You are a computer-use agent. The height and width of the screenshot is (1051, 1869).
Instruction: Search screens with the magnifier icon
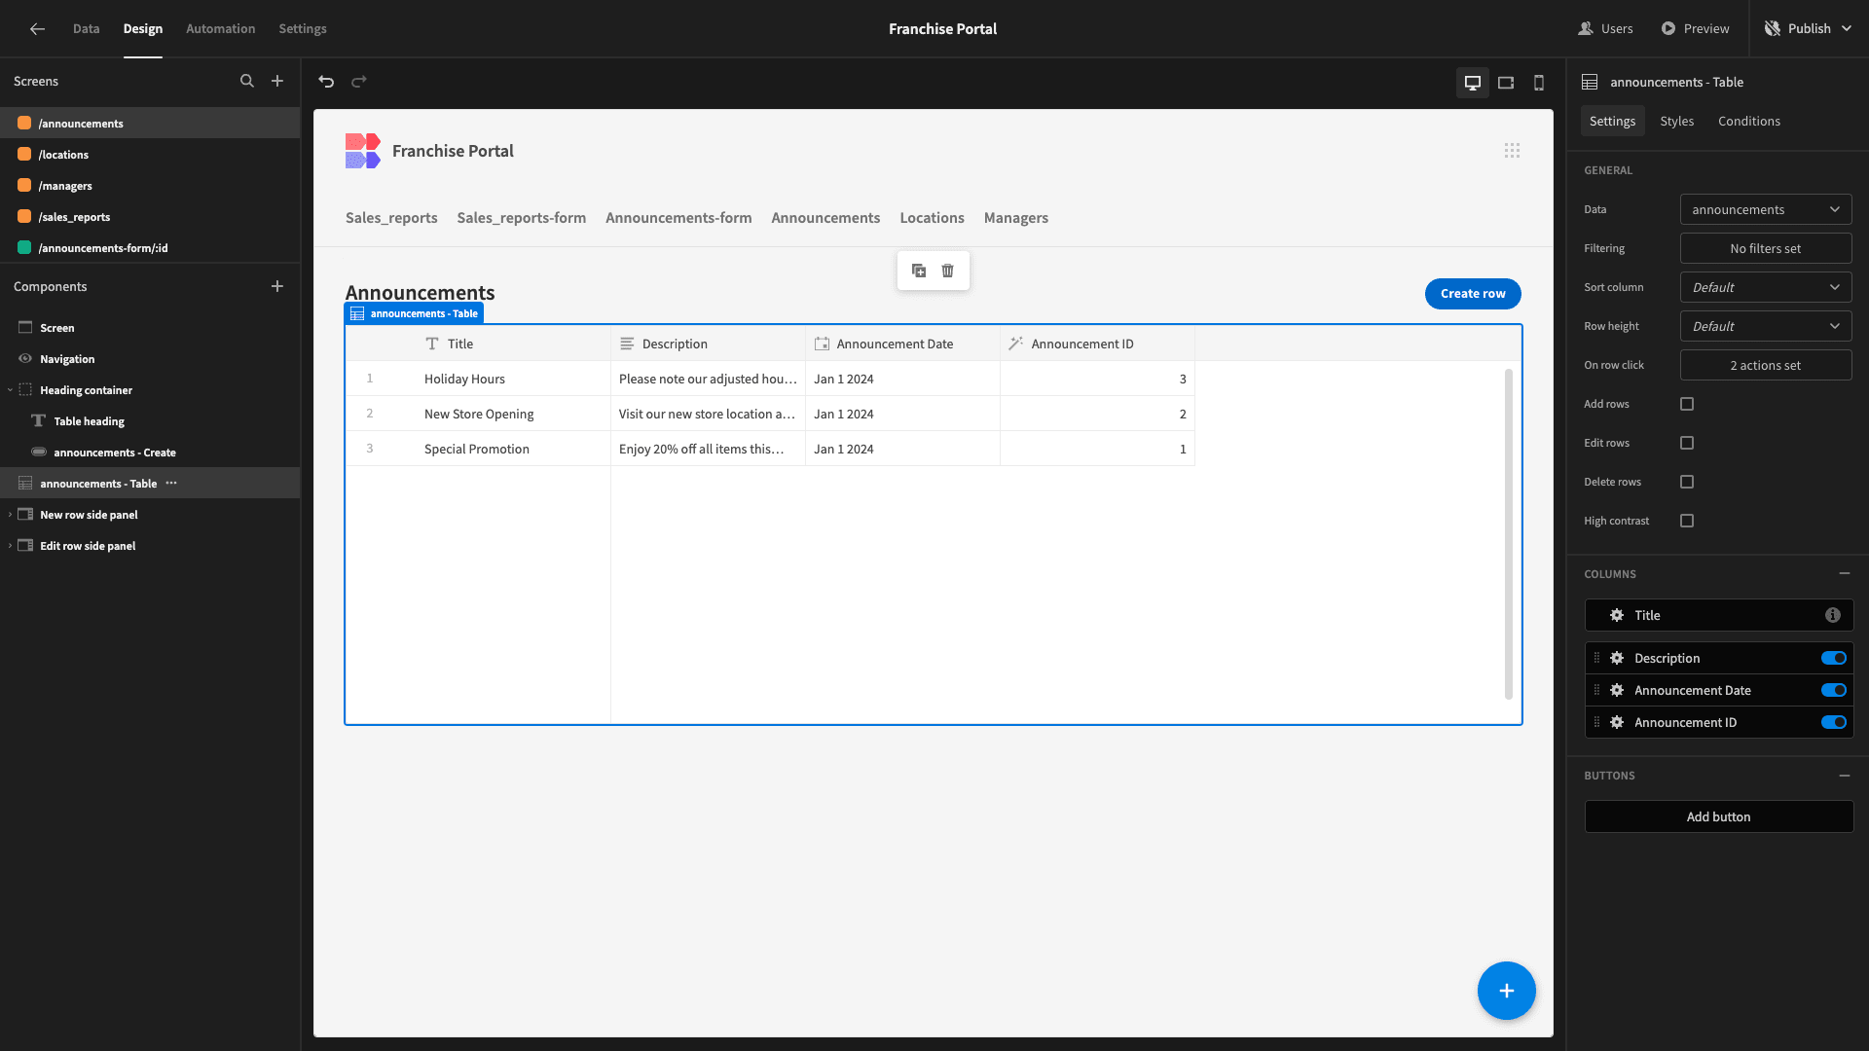click(247, 82)
